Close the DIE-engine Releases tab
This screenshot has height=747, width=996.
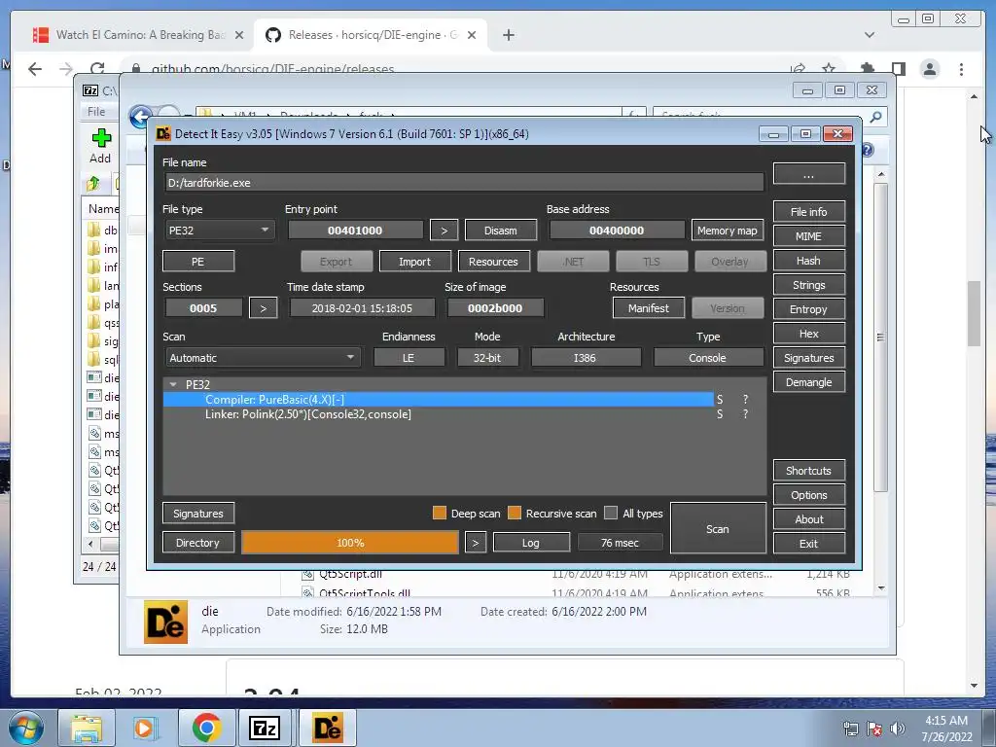pyautogui.click(x=472, y=35)
